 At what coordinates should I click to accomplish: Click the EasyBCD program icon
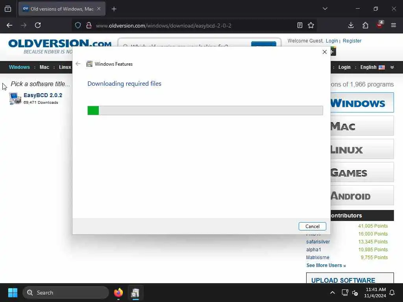15,98
